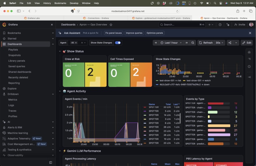The image size is (256, 166).
Task: Open Safari share button
Action: pos(238,11)
